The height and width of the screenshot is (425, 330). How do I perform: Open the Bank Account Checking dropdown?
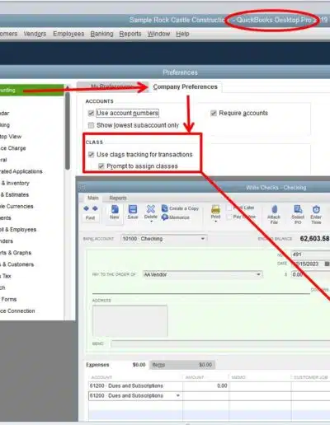coord(203,239)
